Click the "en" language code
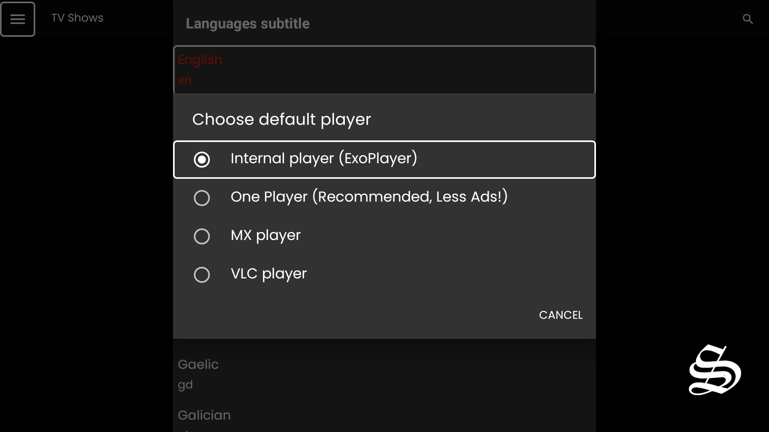The height and width of the screenshot is (432, 769). click(x=185, y=80)
